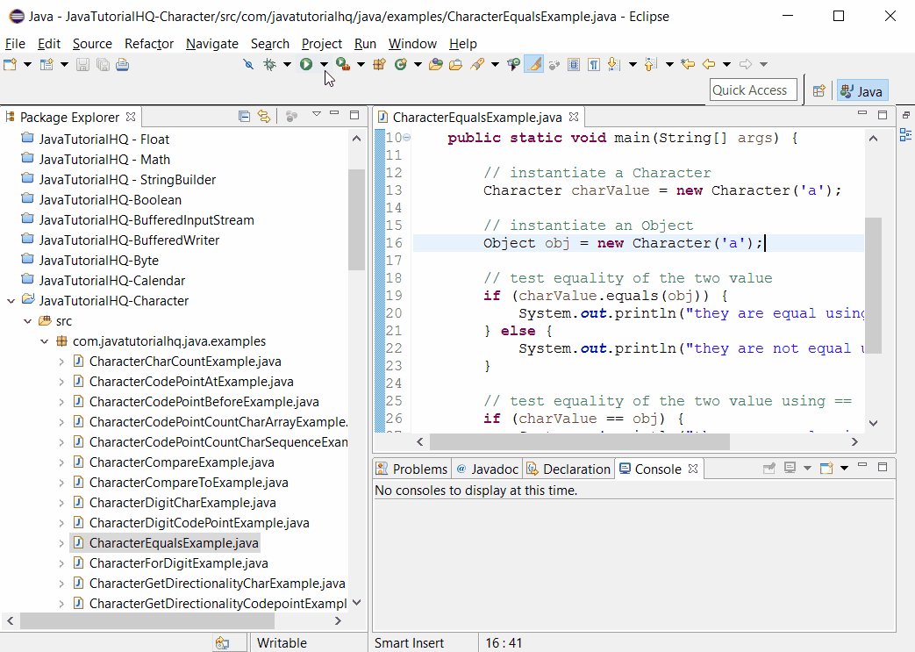Select the Skip All Breakpoints icon
Screen dimensions: 915x652
coord(248,64)
